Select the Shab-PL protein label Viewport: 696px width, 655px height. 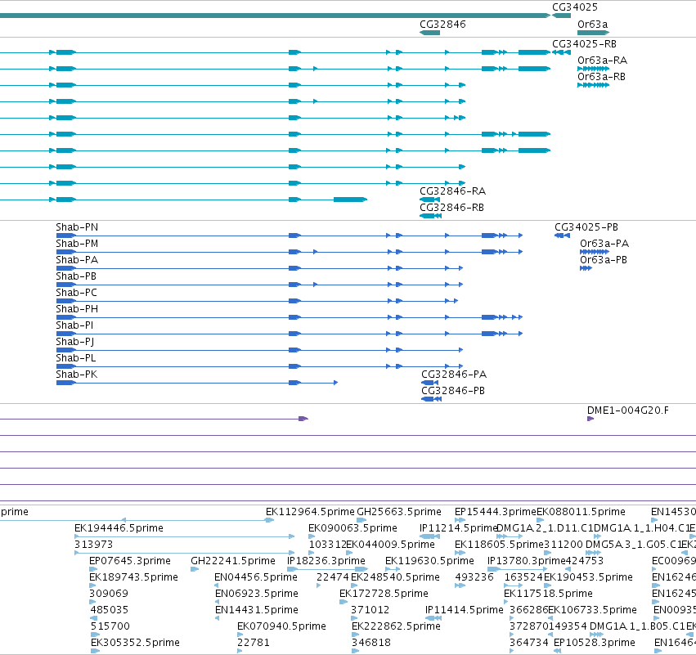pos(75,358)
